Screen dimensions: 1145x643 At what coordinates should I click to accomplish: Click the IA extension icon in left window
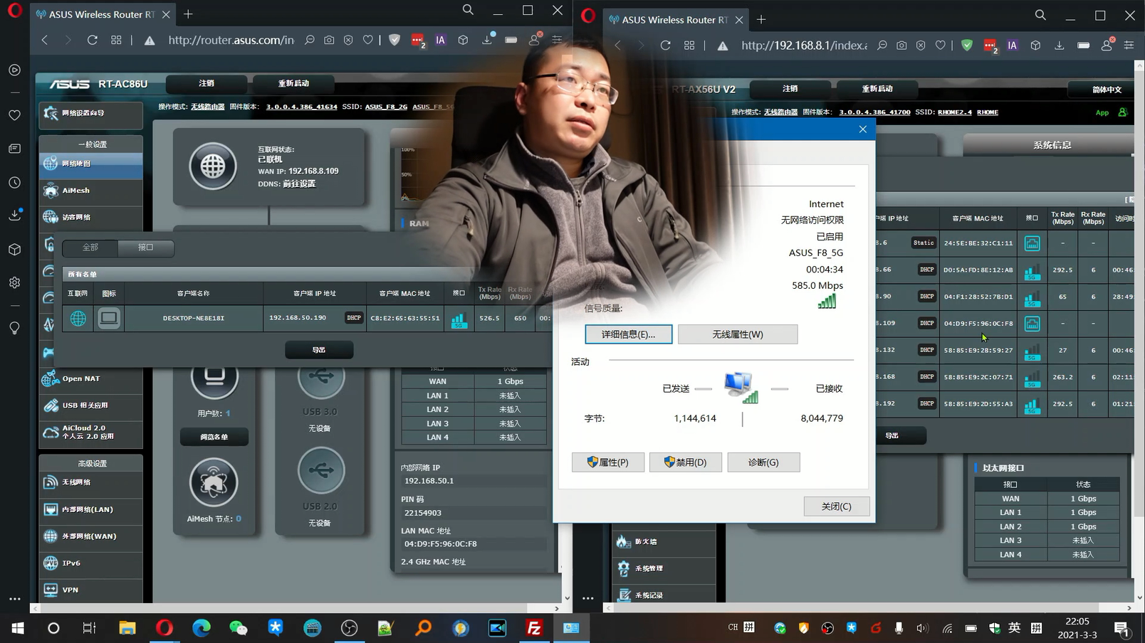coord(441,41)
